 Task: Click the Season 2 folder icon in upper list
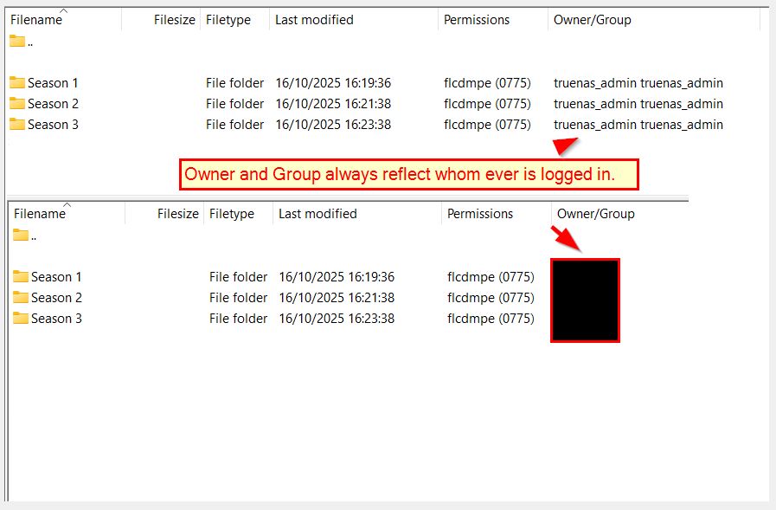17,104
